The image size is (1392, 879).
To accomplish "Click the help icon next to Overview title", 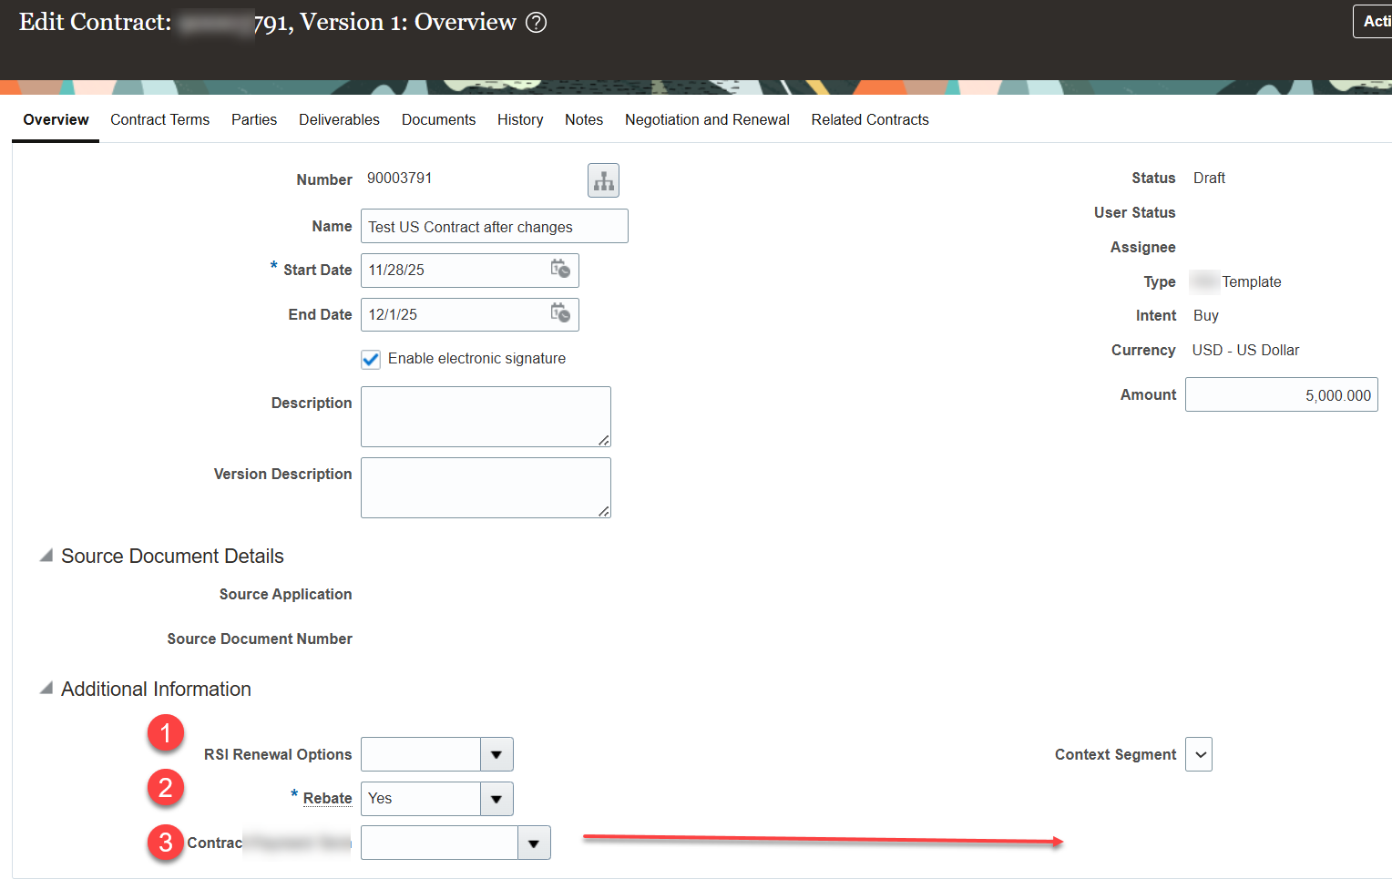I will tap(537, 23).
